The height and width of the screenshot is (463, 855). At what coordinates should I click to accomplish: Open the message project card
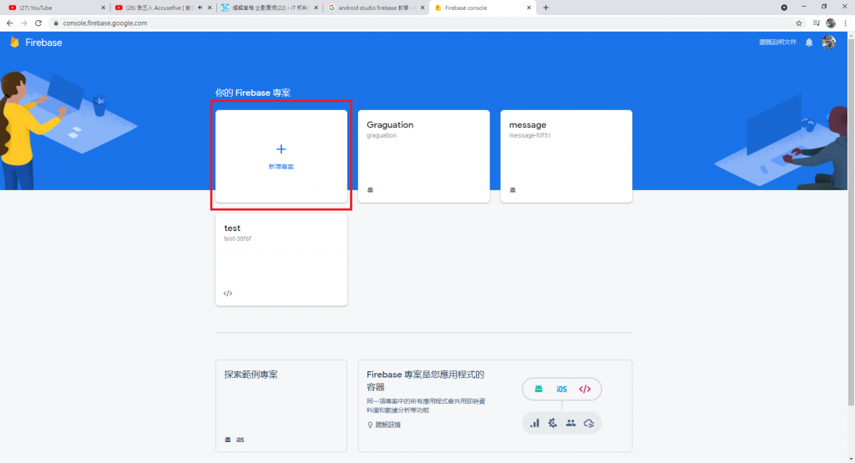566,156
